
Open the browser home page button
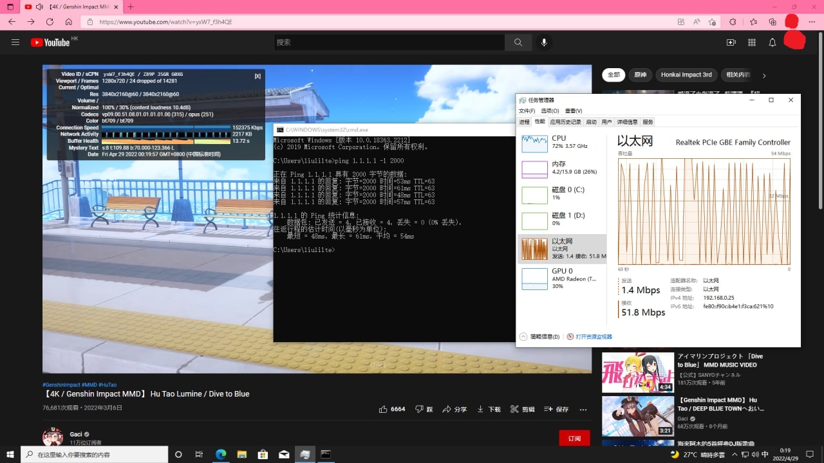click(x=69, y=21)
